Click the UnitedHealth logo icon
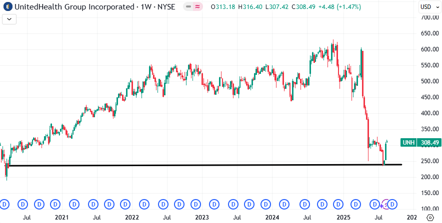The width and height of the screenshot is (442, 223). [x=8, y=7]
